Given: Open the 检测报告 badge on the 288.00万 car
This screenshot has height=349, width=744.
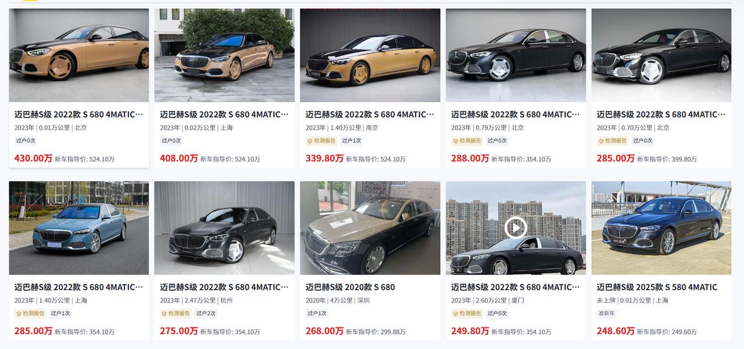Looking at the screenshot, I should coord(467,141).
